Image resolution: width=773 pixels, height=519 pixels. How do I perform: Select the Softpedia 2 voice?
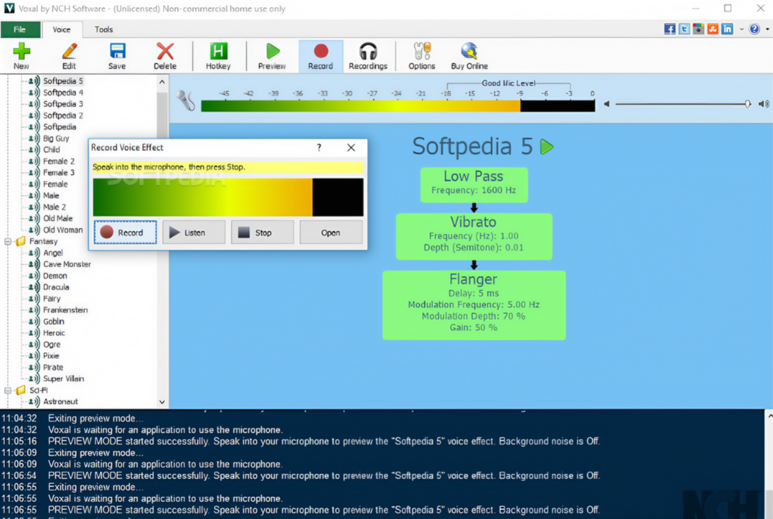tap(63, 115)
